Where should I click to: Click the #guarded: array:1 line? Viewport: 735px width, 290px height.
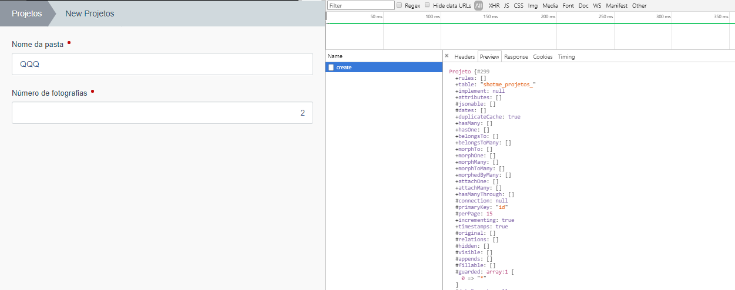pos(485,272)
